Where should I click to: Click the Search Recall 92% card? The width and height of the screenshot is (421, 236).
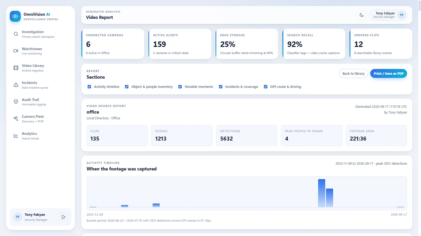[314, 44]
